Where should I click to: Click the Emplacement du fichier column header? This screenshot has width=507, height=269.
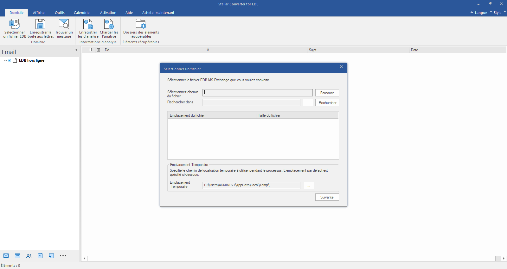pyautogui.click(x=212, y=115)
